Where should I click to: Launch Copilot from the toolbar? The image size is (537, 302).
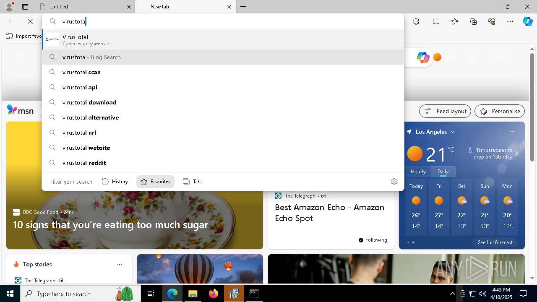[x=527, y=21]
